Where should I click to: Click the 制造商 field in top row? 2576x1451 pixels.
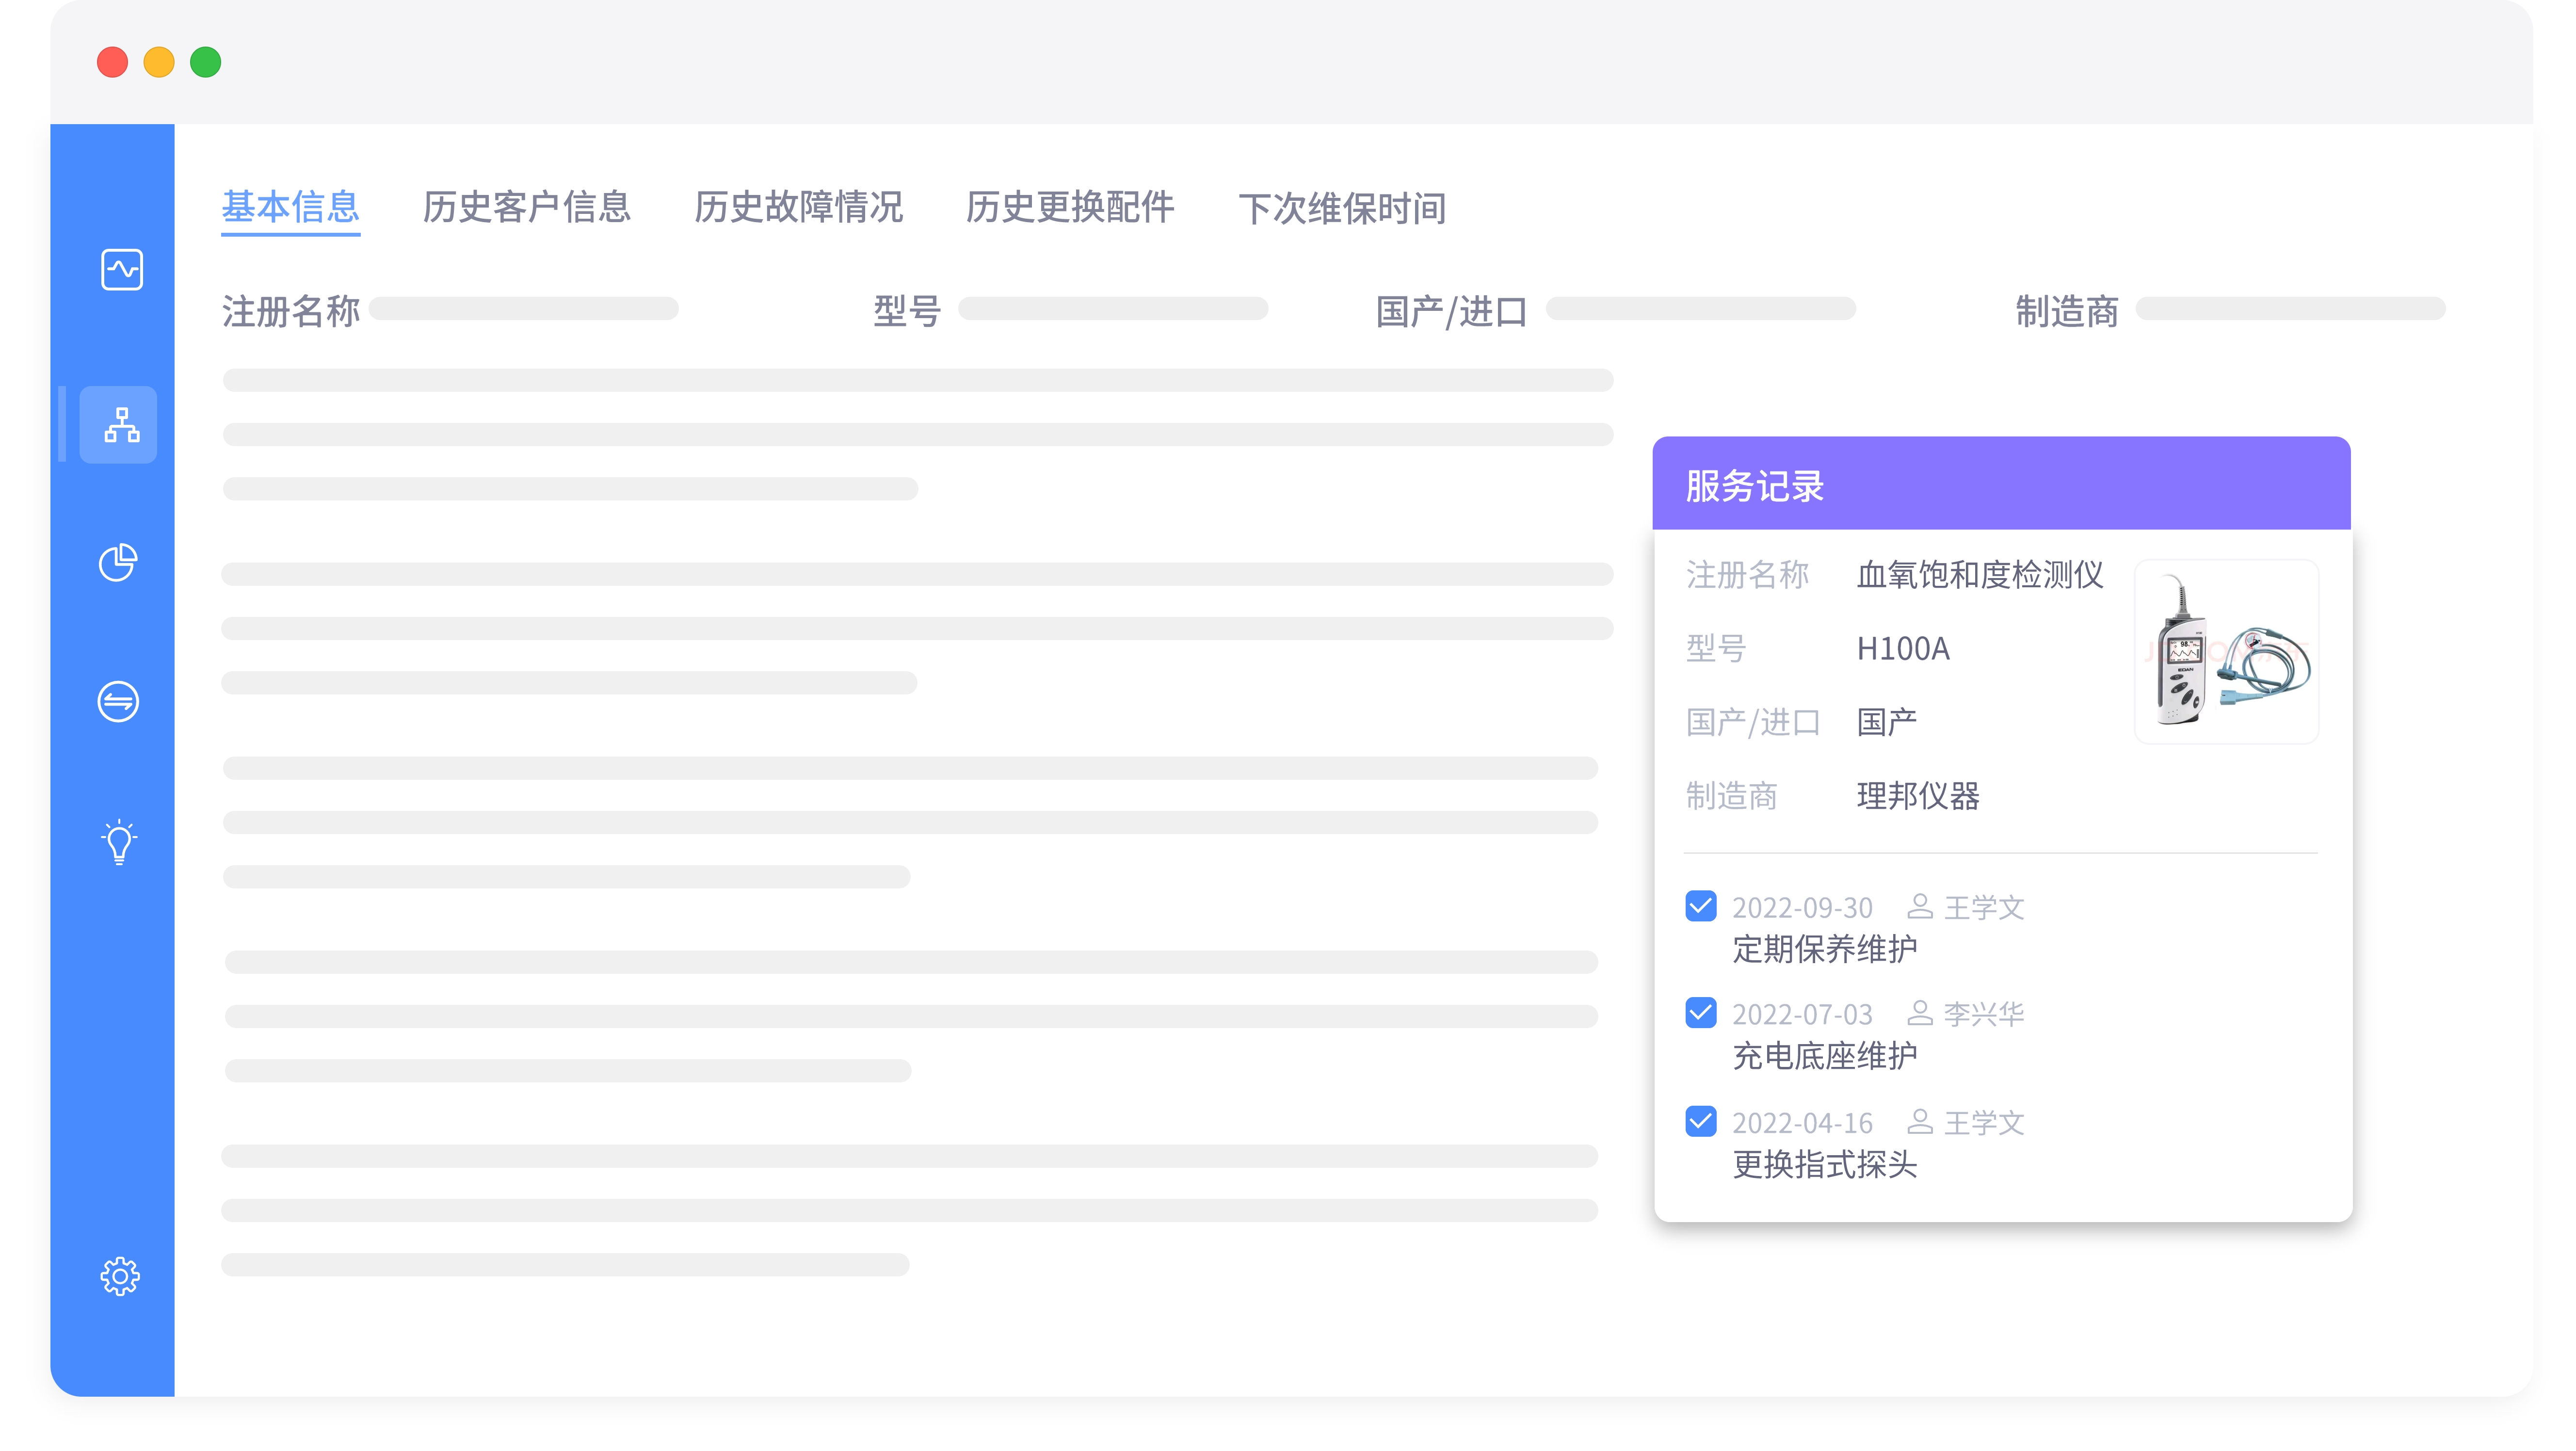click(x=2290, y=308)
